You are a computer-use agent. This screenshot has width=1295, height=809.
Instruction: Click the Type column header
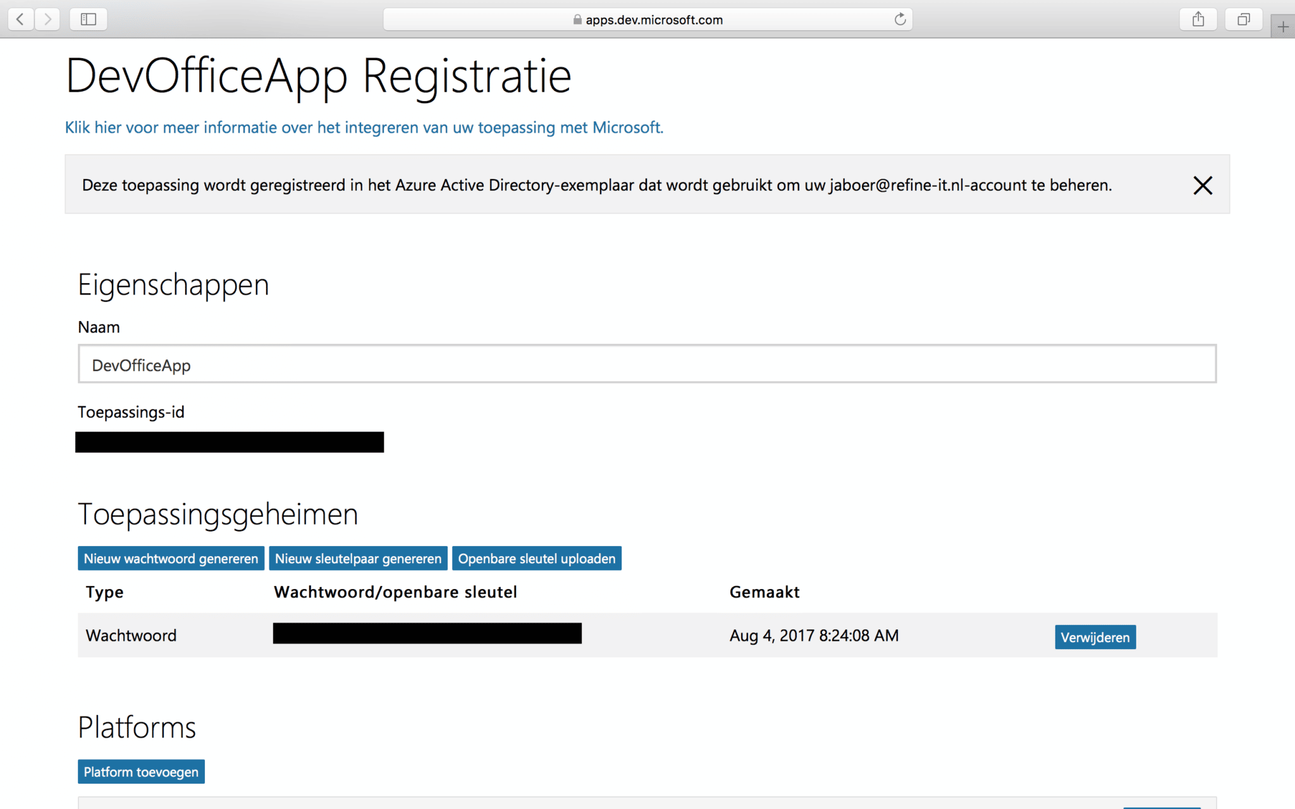click(105, 592)
